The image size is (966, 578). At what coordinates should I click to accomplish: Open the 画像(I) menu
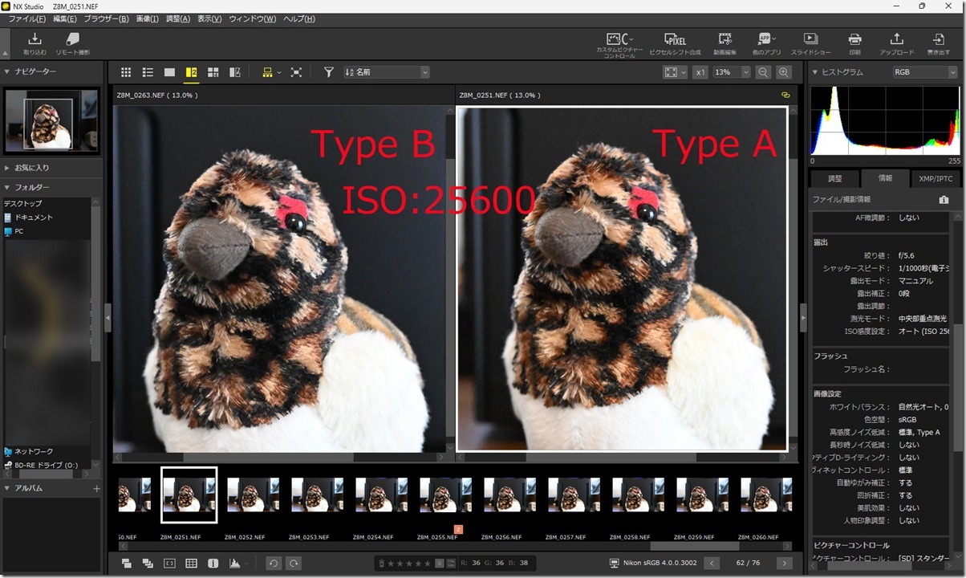(x=148, y=18)
